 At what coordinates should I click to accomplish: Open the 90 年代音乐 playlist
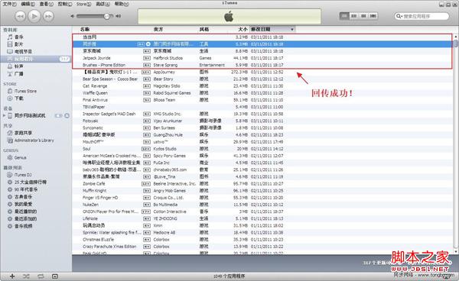point(26,189)
